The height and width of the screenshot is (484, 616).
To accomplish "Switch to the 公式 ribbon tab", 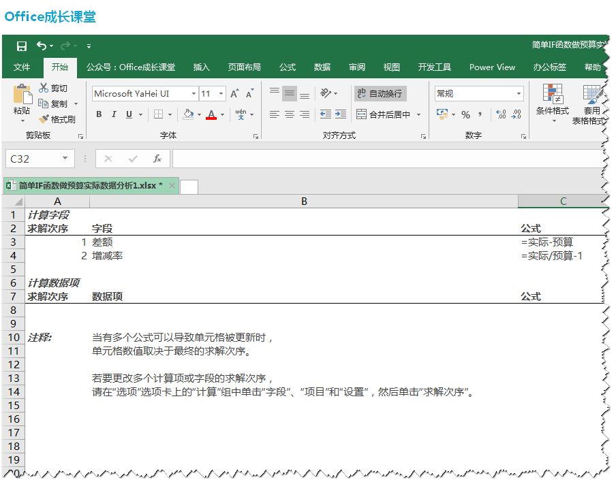I will [288, 67].
